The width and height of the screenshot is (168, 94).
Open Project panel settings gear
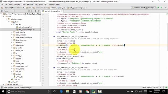coord(36,11)
